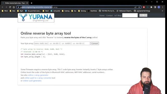Click the site search magnifier button
This screenshot has width=167, height=94.
143,15
